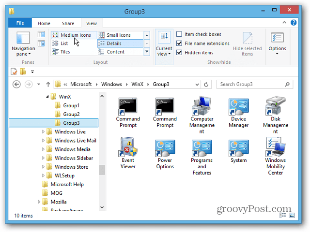Refresh the Group3 folder

(x=206, y=85)
